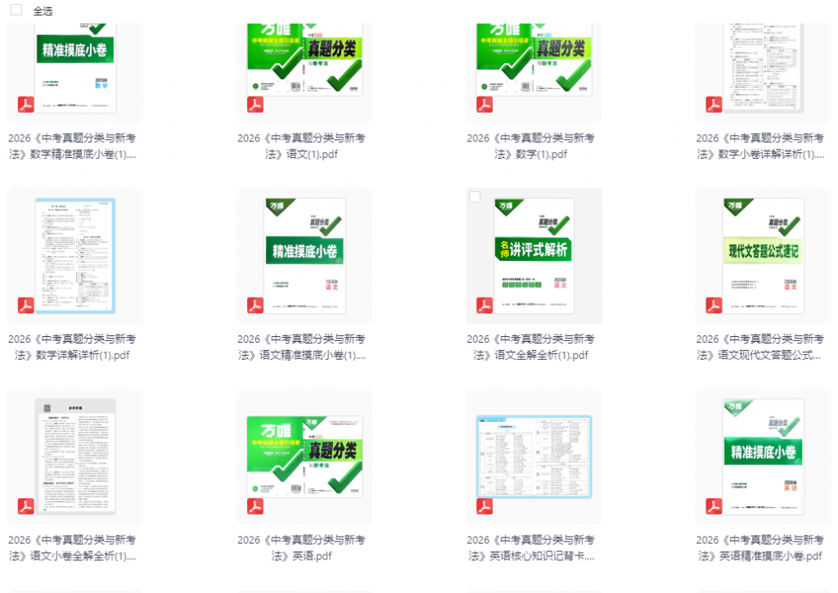Click file name 英语.pdf
The width and height of the screenshot is (838, 593).
[301, 547]
